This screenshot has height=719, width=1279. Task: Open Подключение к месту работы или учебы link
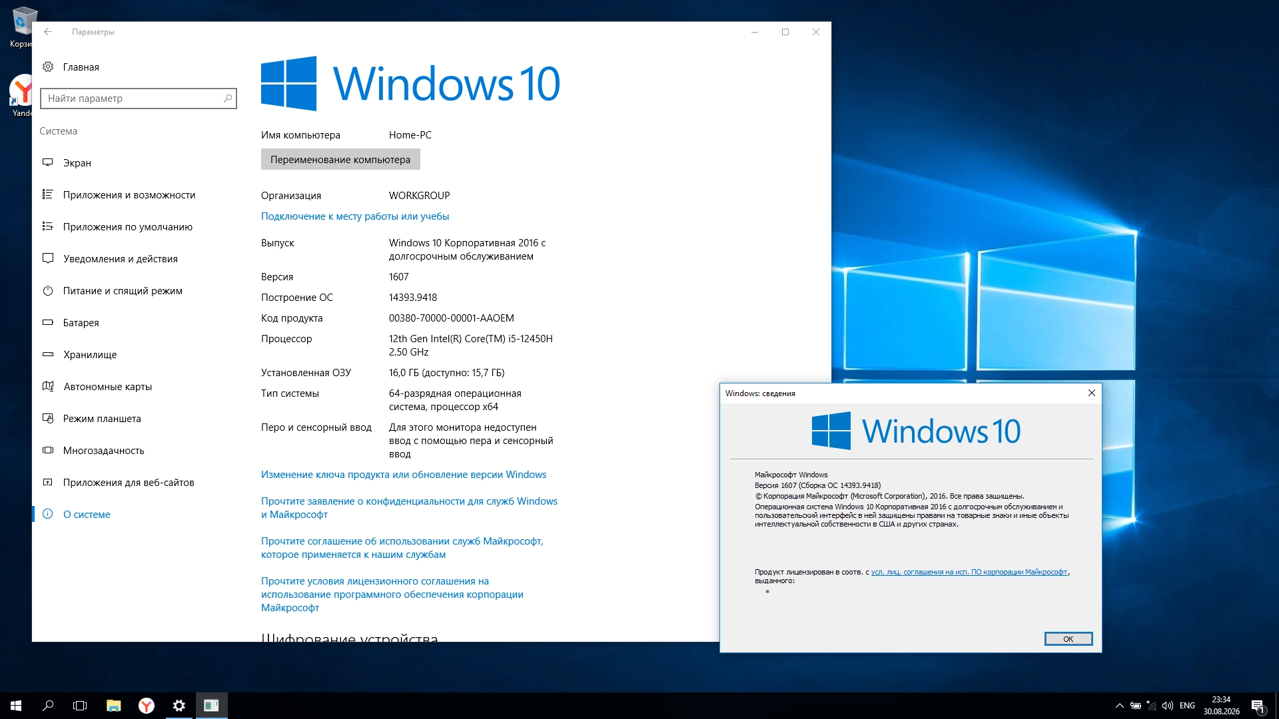coord(355,216)
